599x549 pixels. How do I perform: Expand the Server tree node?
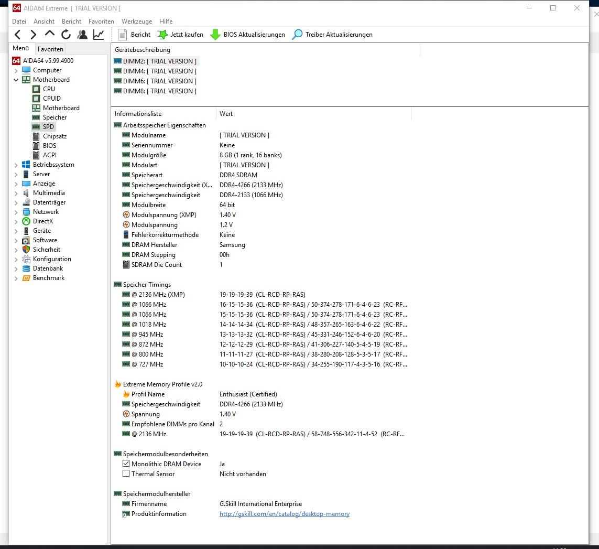(16, 174)
